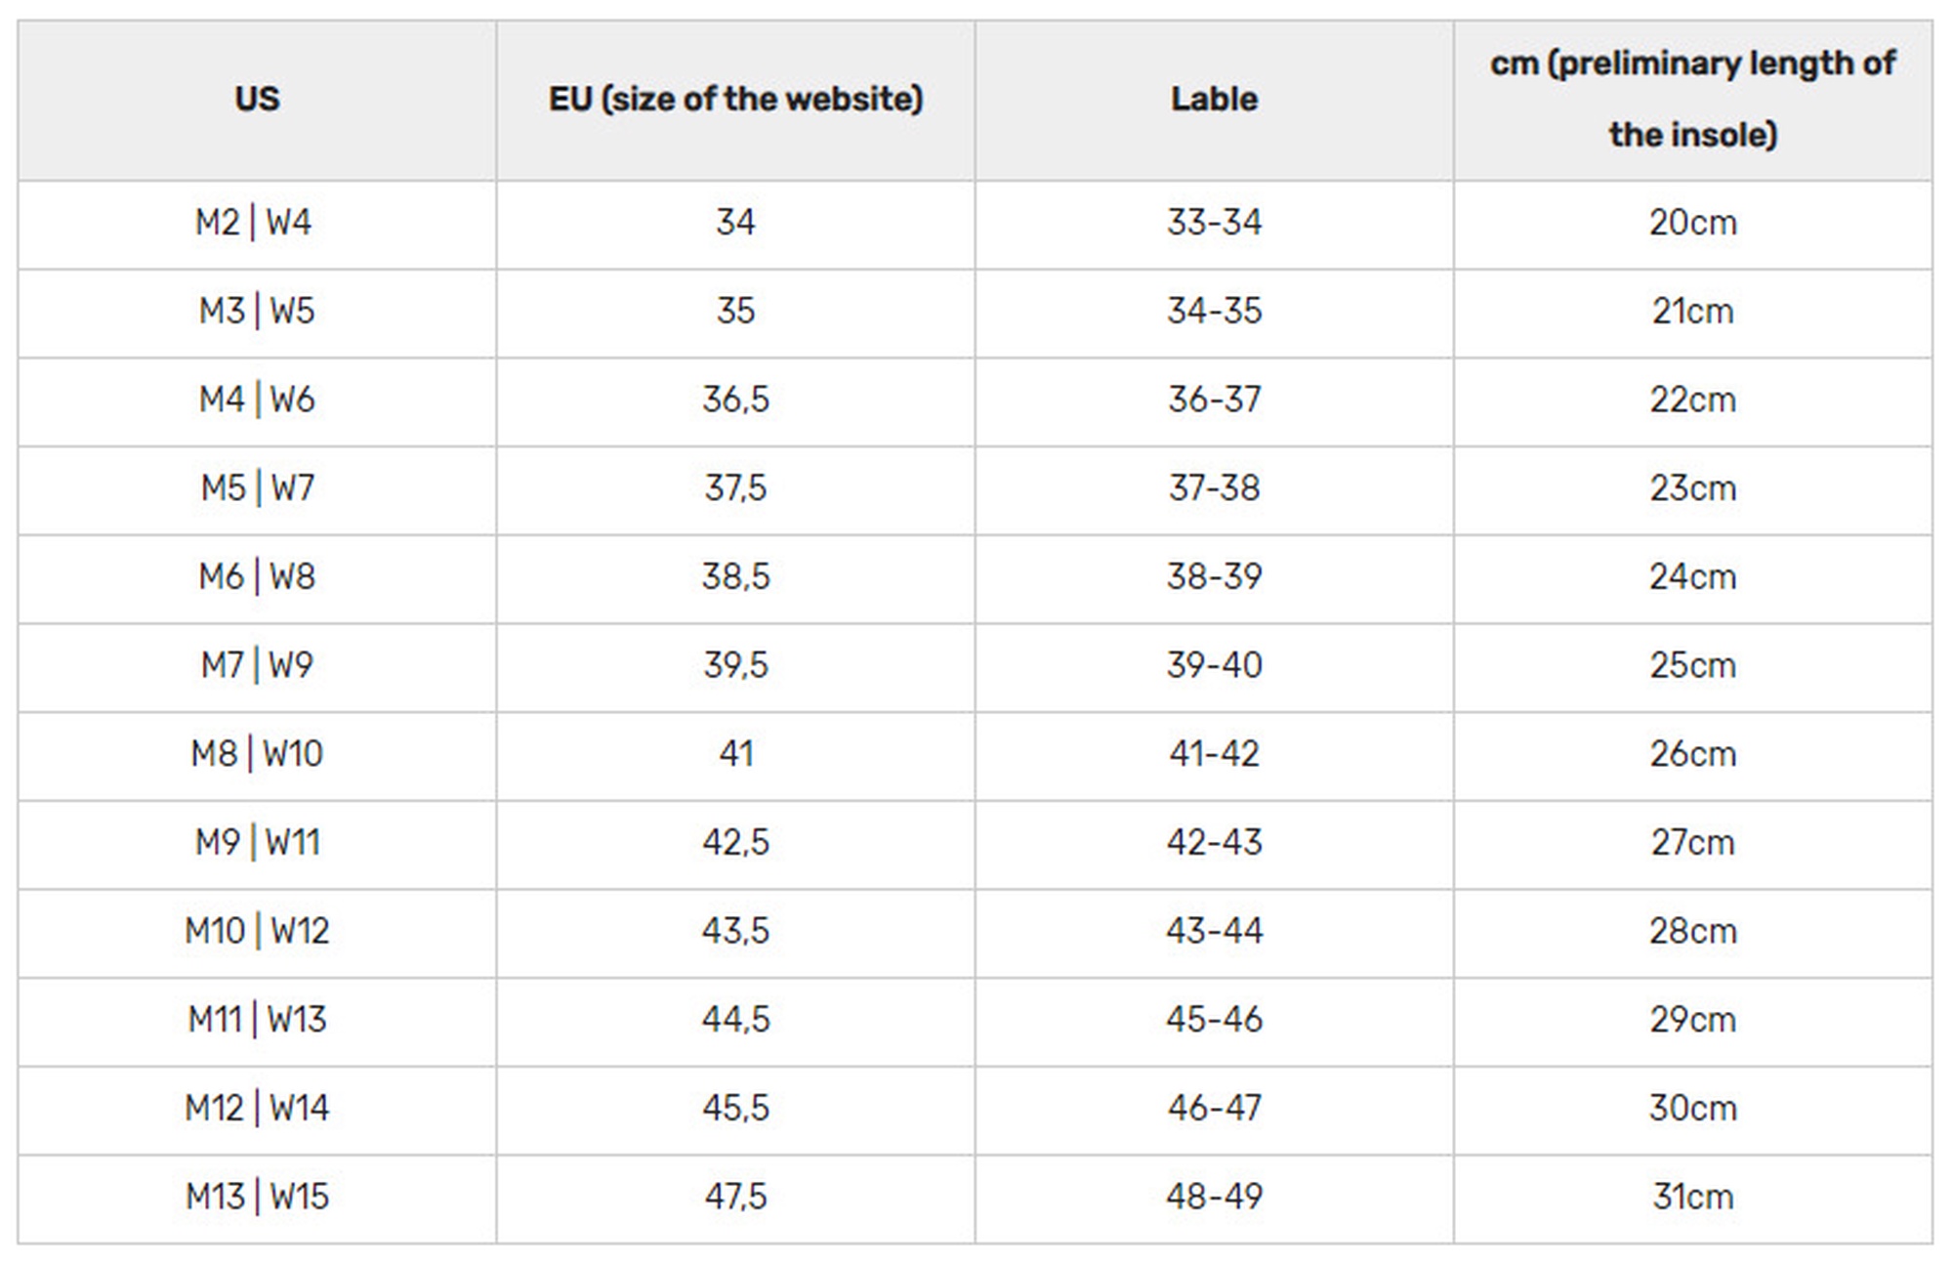This screenshot has width=1953, height=1264.
Task: Click the 27cm insole length cell
Action: coord(1692,844)
